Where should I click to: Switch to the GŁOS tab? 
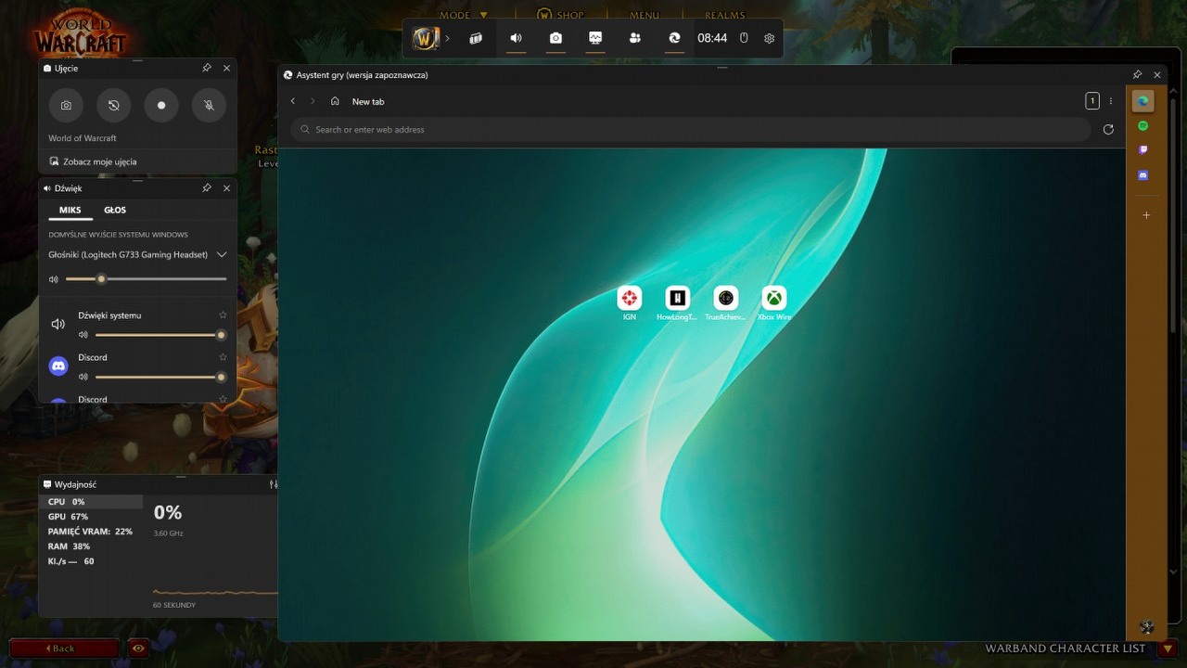(x=115, y=210)
